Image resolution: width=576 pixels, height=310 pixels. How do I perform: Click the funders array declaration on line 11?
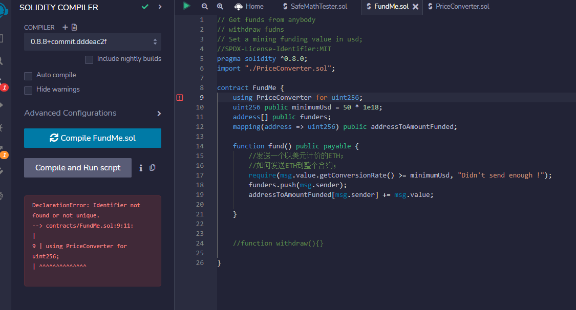point(282,117)
